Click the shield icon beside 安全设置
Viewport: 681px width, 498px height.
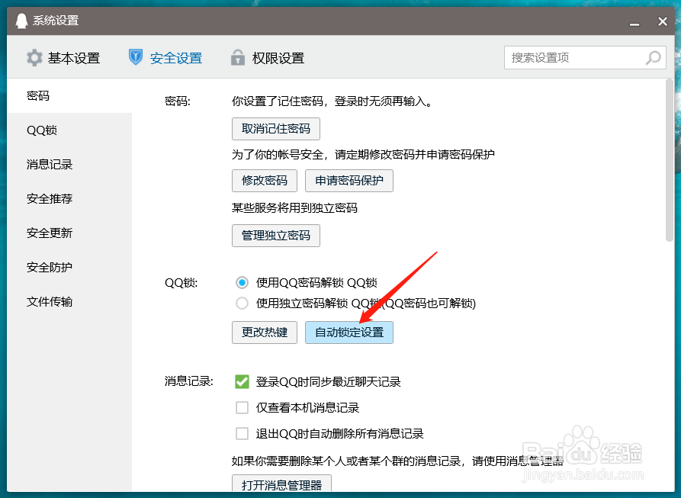tap(136, 57)
